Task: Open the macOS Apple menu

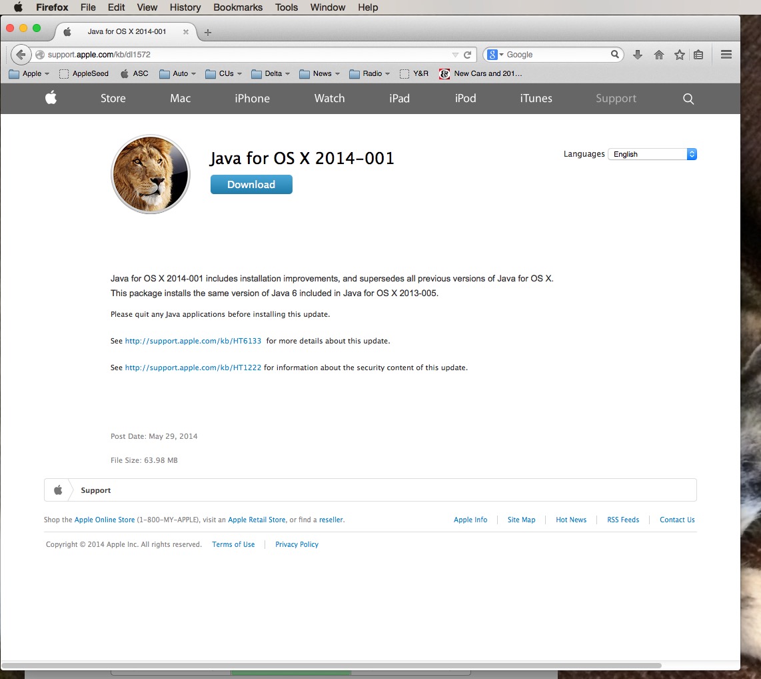Action: [x=18, y=7]
